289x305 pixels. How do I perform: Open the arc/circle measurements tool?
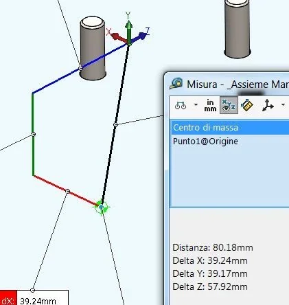tap(181, 105)
